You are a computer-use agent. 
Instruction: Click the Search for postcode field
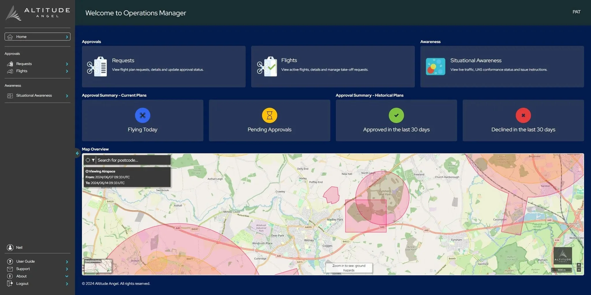pos(133,160)
